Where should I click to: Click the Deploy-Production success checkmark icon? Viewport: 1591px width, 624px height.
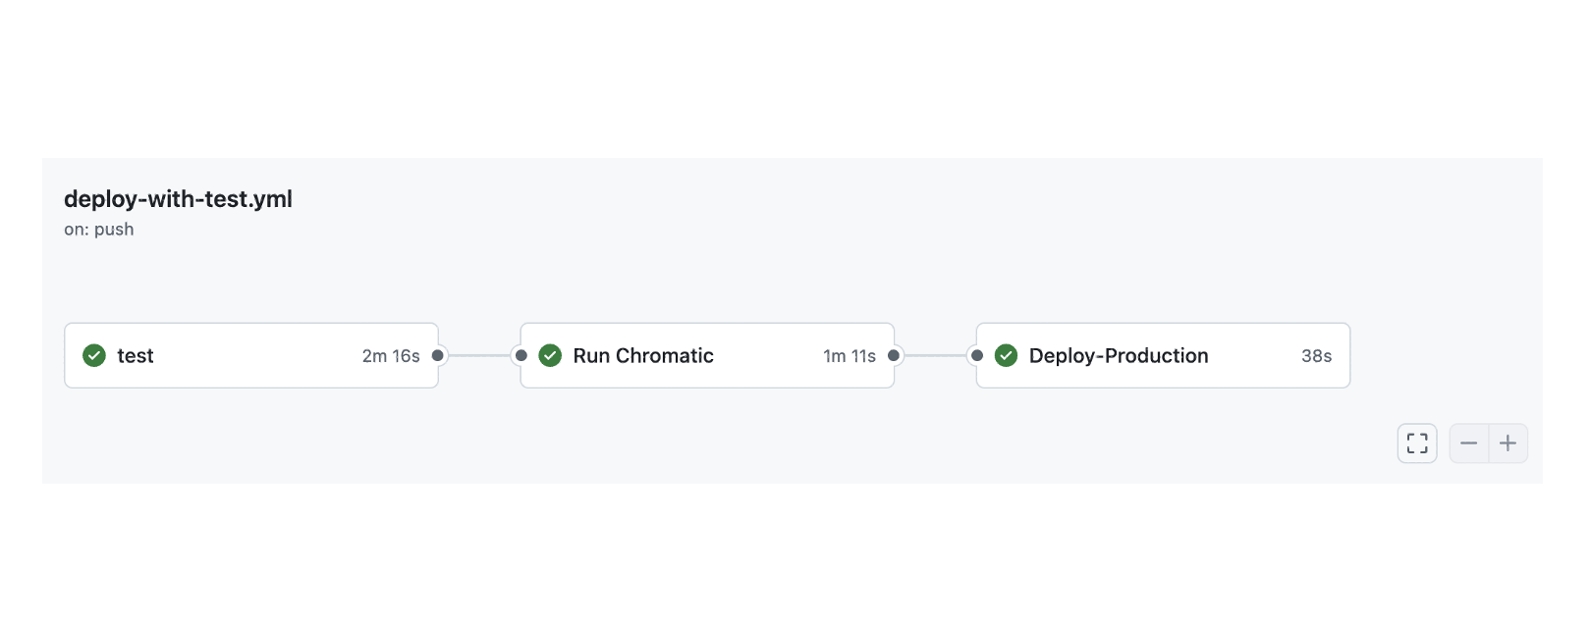[x=1006, y=355]
